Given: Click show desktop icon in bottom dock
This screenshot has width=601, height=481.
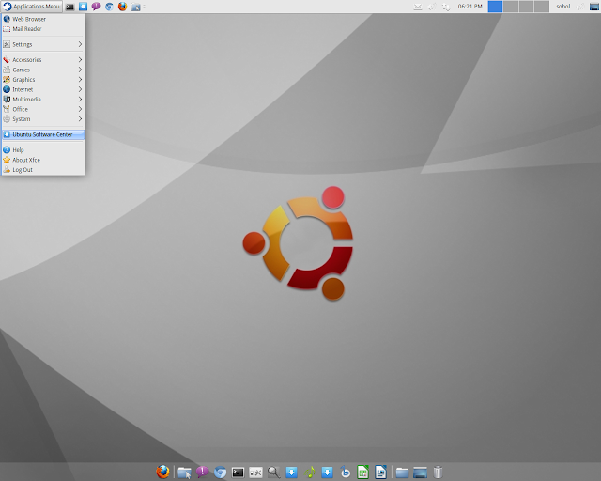Looking at the screenshot, I should [420, 473].
